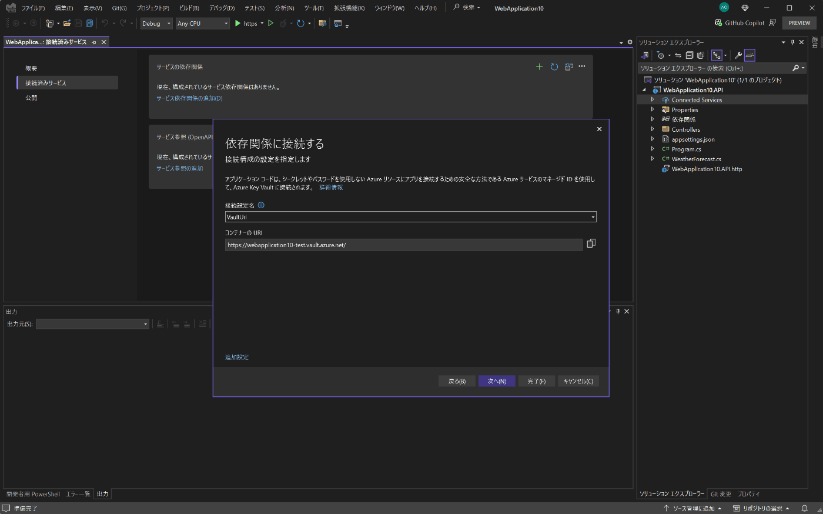Viewport: 823px width, 514px height.
Task: Click the 完了(F) button in the dialog
Action: point(536,381)
